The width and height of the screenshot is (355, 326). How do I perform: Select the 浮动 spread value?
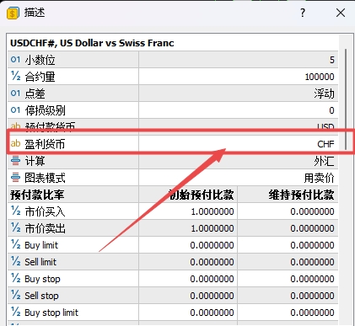point(325,94)
